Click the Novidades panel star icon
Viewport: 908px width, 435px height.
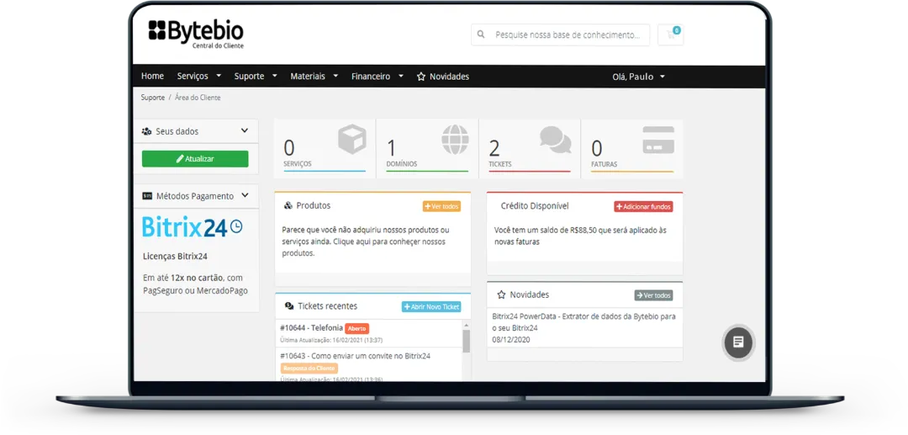[x=501, y=294]
